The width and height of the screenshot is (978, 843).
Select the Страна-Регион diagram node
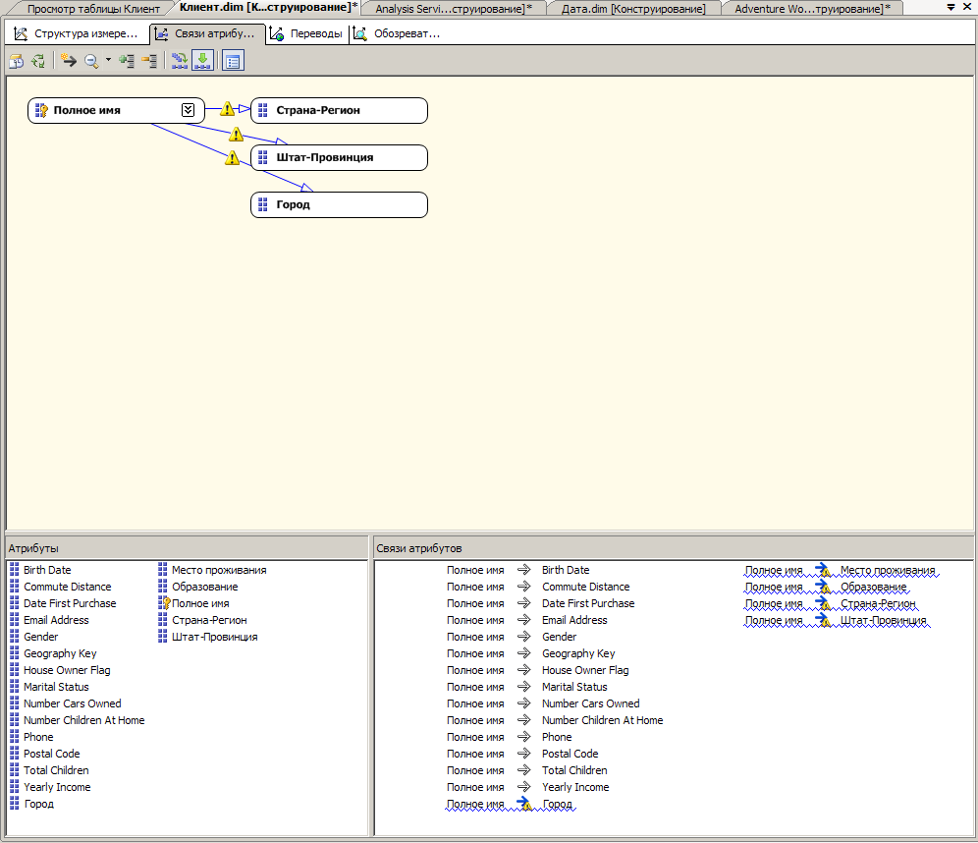click(339, 110)
